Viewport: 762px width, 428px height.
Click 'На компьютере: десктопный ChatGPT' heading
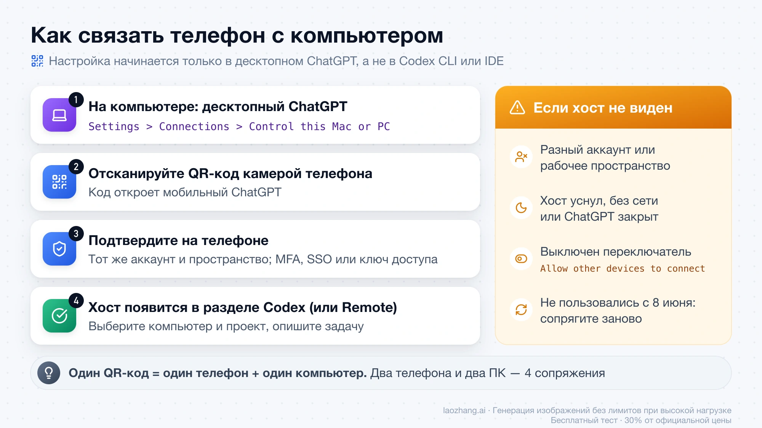pos(218,107)
